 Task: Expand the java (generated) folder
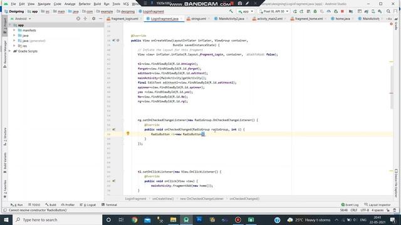coord(14,41)
